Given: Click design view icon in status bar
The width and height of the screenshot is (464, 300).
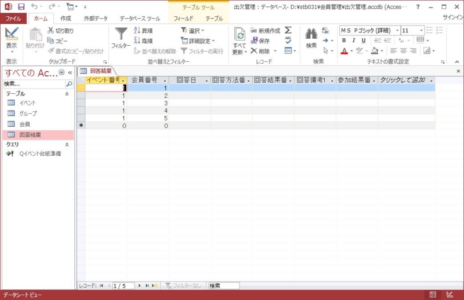Looking at the screenshot, I should click(x=449, y=294).
